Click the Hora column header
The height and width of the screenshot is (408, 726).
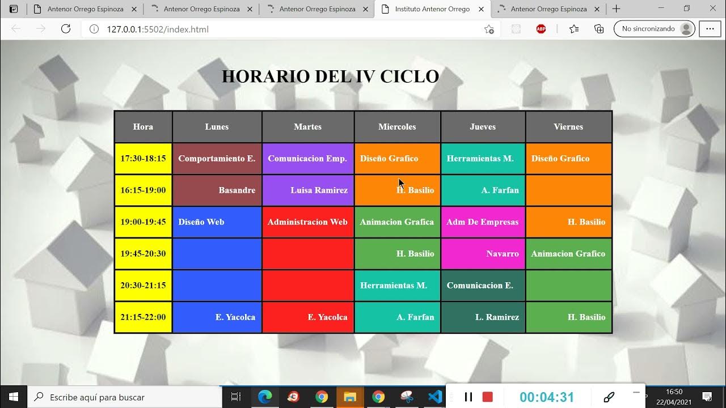(x=143, y=127)
